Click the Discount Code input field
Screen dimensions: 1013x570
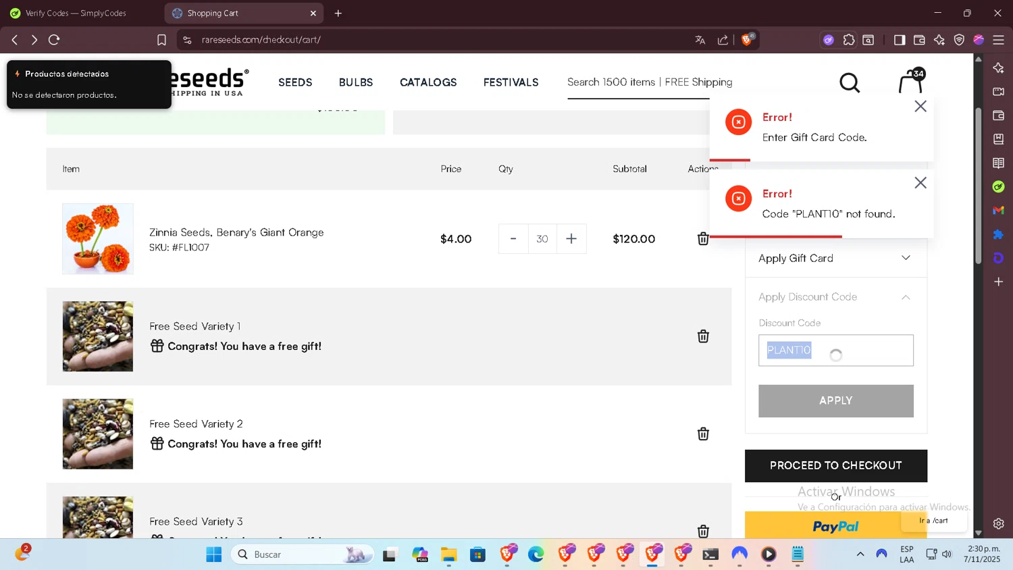point(835,351)
